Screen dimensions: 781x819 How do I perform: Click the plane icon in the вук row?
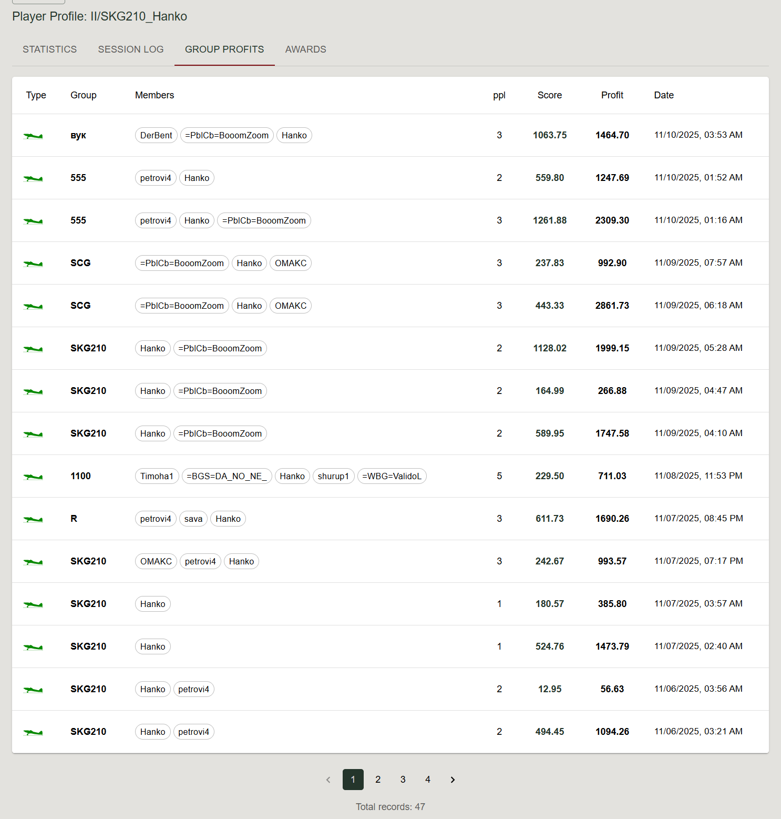pyautogui.click(x=33, y=136)
